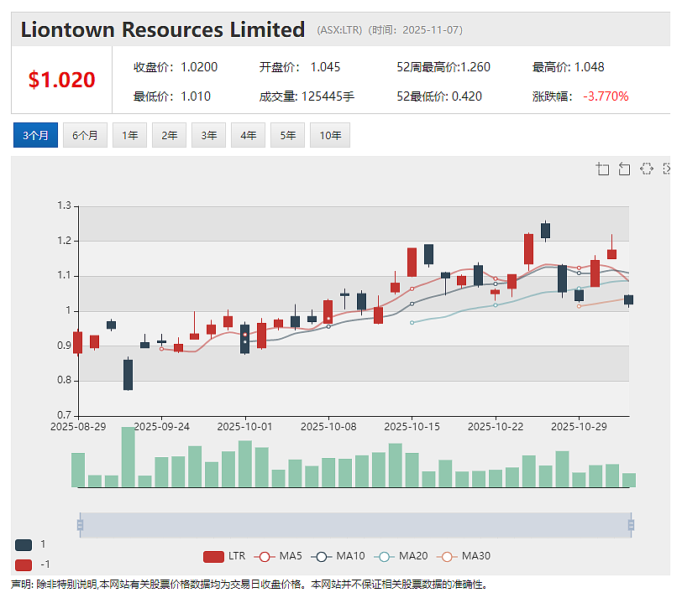This screenshot has width=682, height=598.
Task: Click the 时间: 2025-11-07 date text
Action: (x=416, y=30)
